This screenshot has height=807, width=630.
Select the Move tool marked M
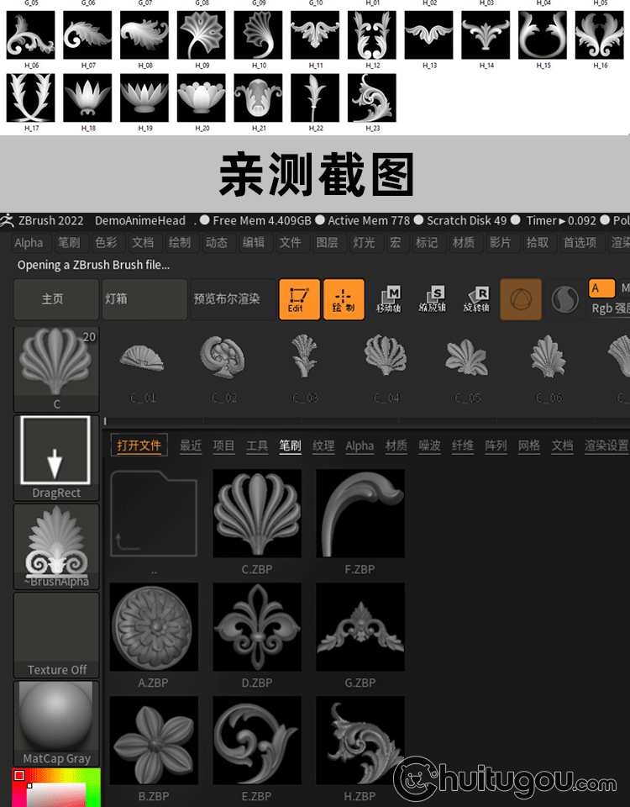click(388, 299)
